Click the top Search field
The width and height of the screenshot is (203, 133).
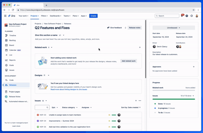pos(167,16)
